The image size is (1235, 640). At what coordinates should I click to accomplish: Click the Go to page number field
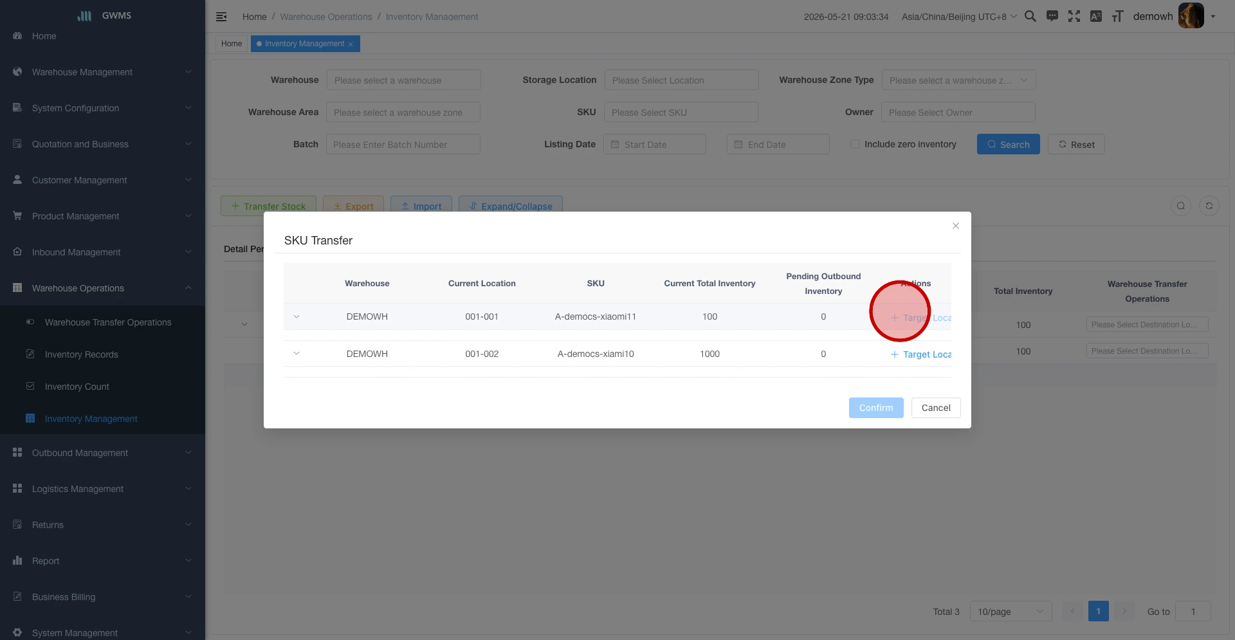coord(1193,611)
